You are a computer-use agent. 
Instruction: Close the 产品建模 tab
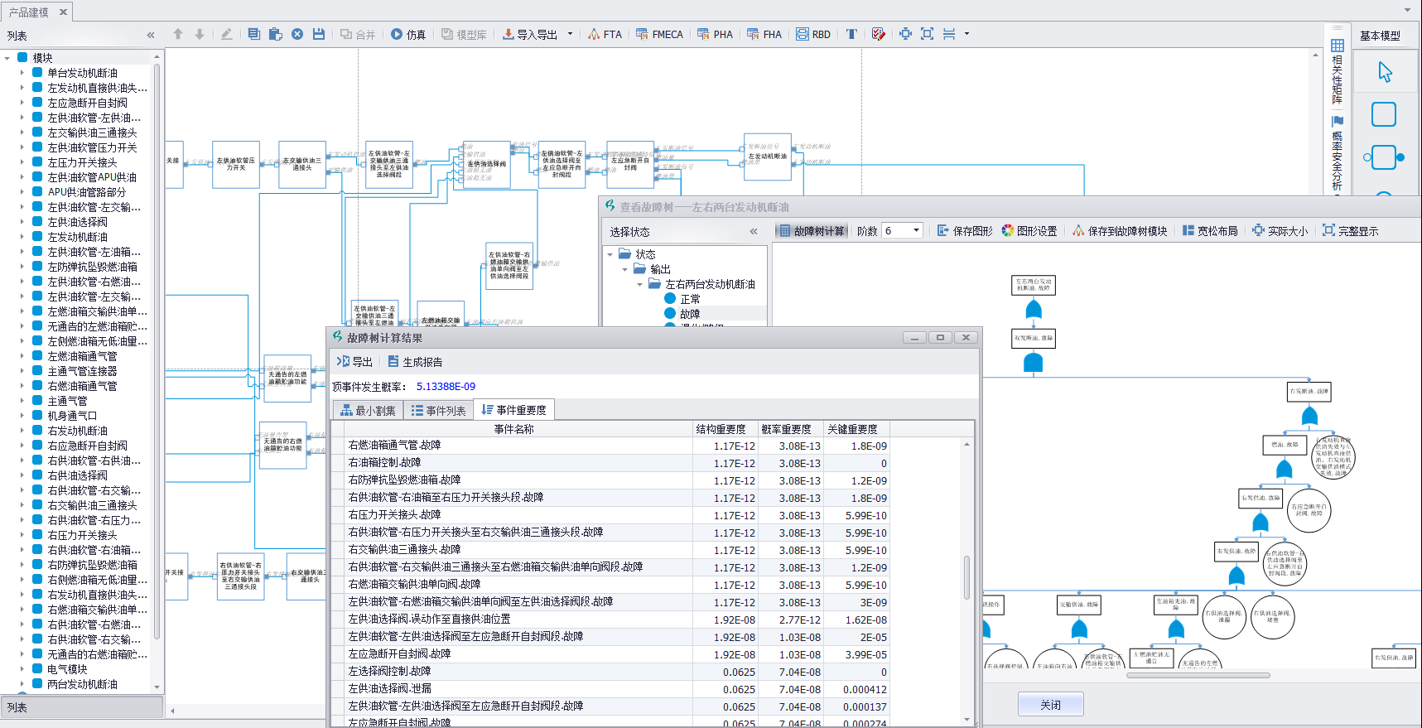[63, 12]
